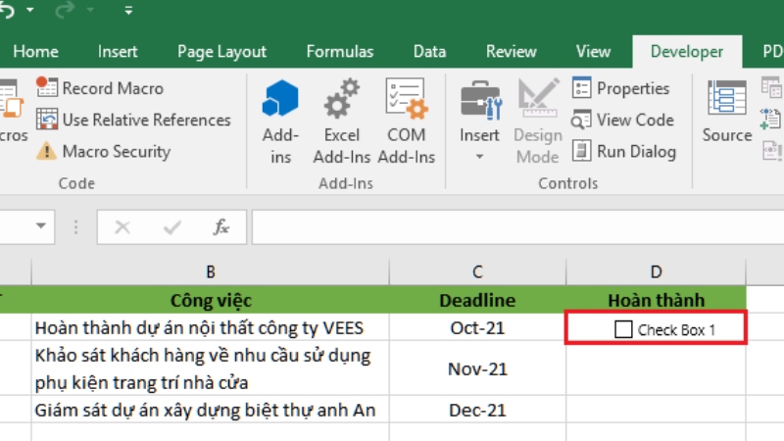Open control Properties
Viewport: 784px width, 441px height.
(622, 88)
